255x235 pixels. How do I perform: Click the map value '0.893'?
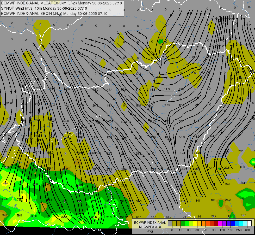pos(241,167)
